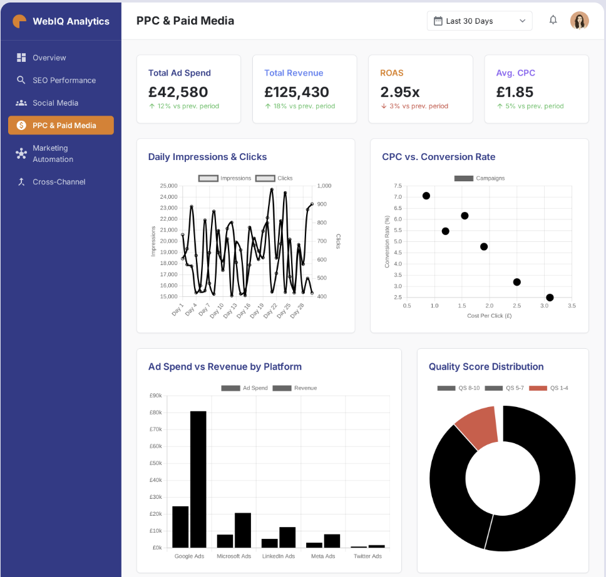This screenshot has width=606, height=577.
Task: Click the Marketing Automation hub icon
Action: pos(21,154)
